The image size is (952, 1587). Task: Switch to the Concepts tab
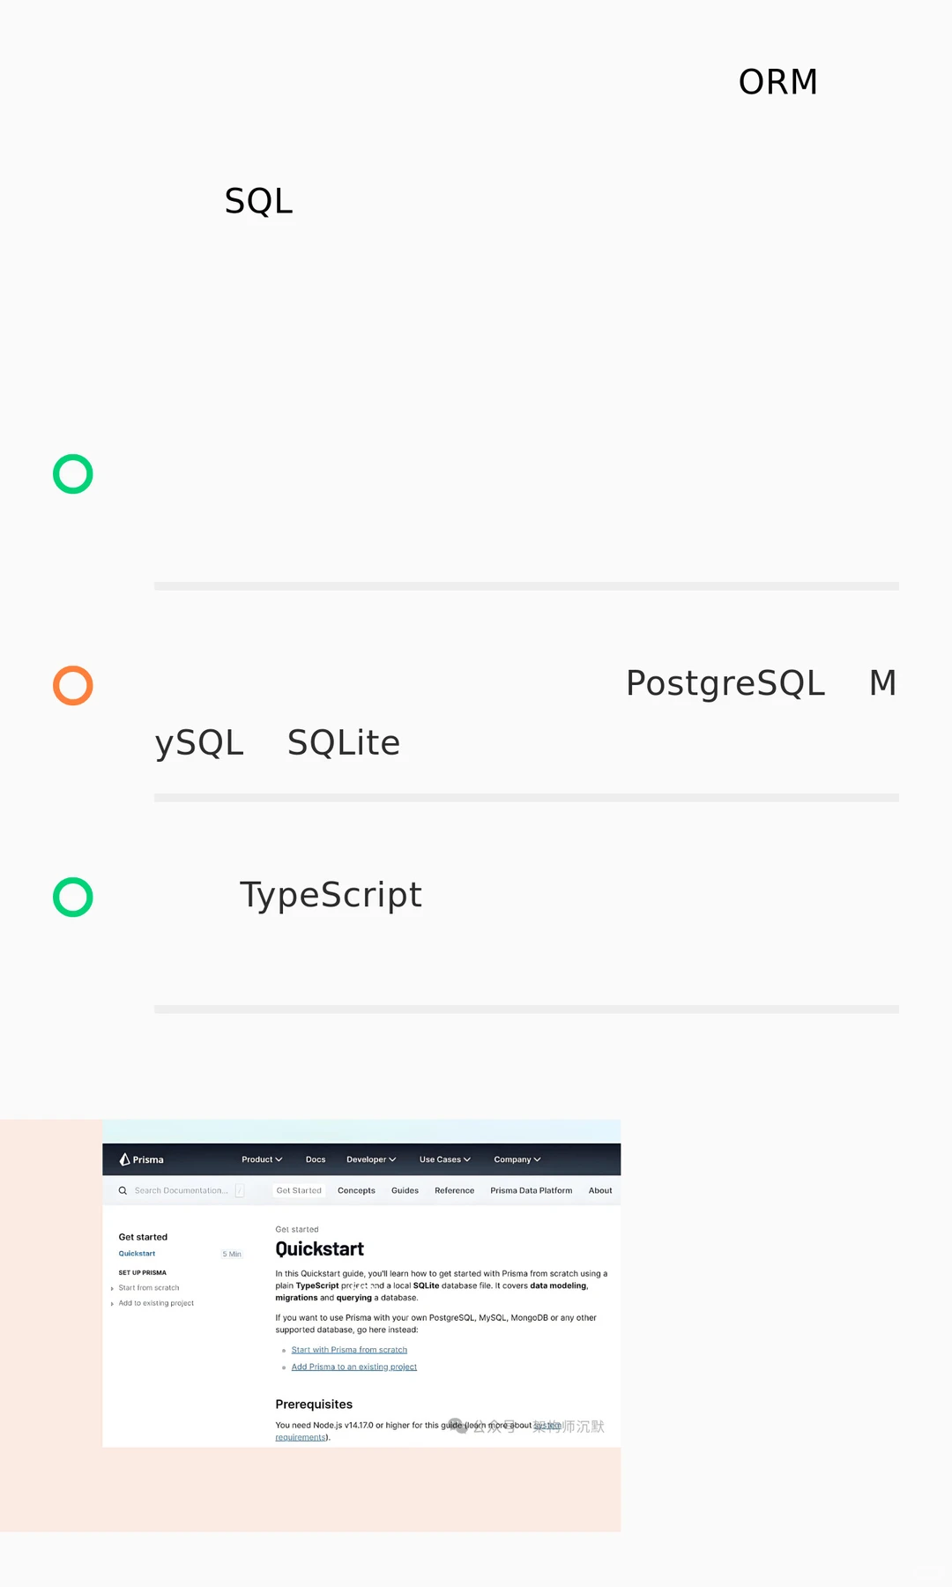[356, 1190]
